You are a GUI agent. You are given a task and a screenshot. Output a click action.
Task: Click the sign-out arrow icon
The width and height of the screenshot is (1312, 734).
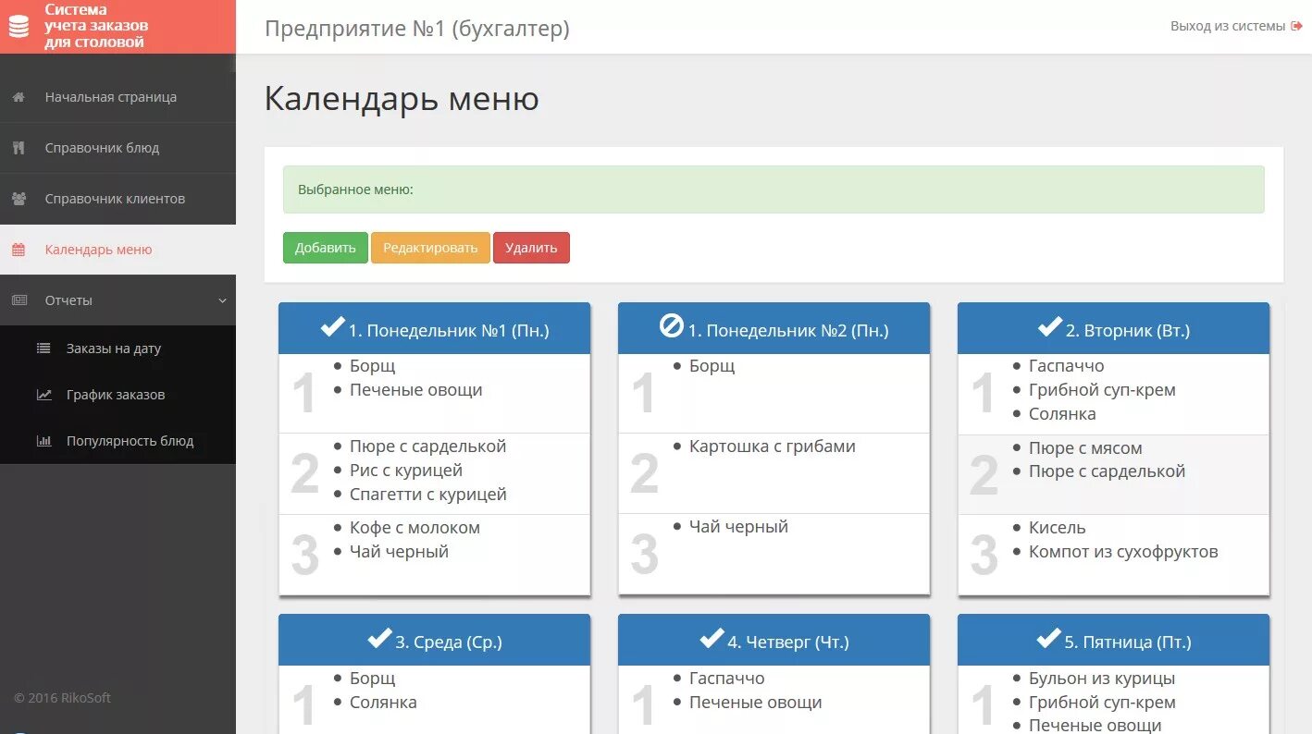click(x=1296, y=26)
